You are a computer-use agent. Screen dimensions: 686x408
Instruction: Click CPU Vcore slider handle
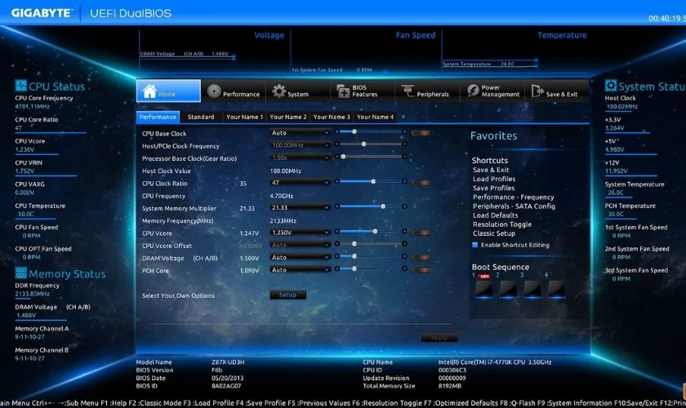(375, 231)
